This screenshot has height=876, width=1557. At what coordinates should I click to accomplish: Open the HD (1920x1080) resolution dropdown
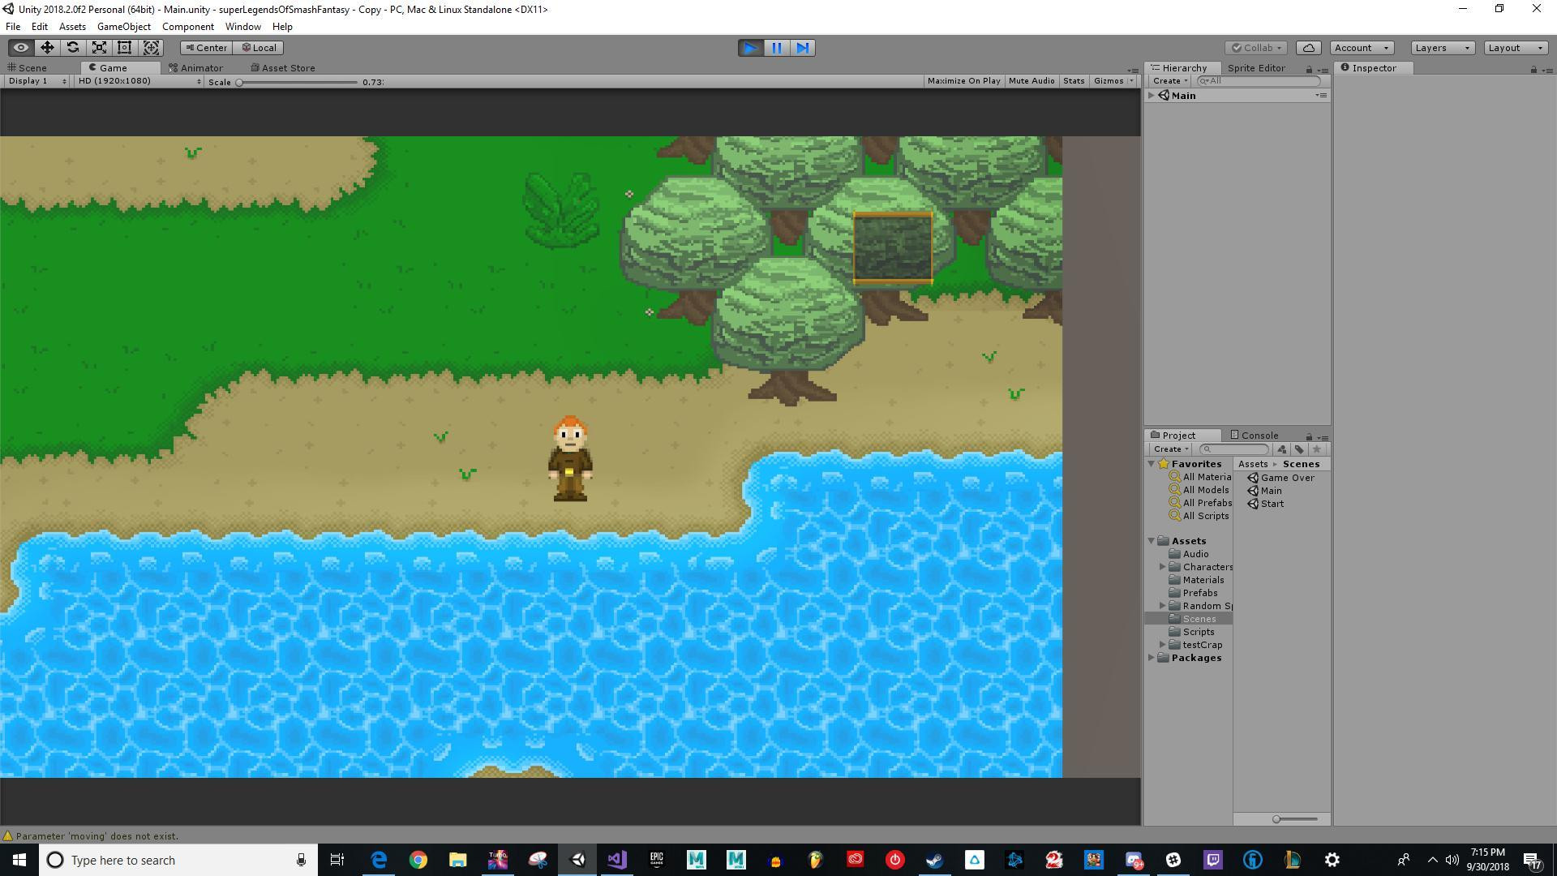pos(139,81)
